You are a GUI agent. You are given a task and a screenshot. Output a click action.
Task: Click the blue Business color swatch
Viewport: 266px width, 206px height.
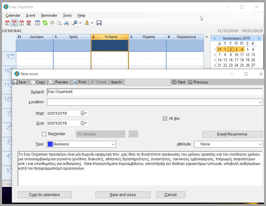(50, 144)
